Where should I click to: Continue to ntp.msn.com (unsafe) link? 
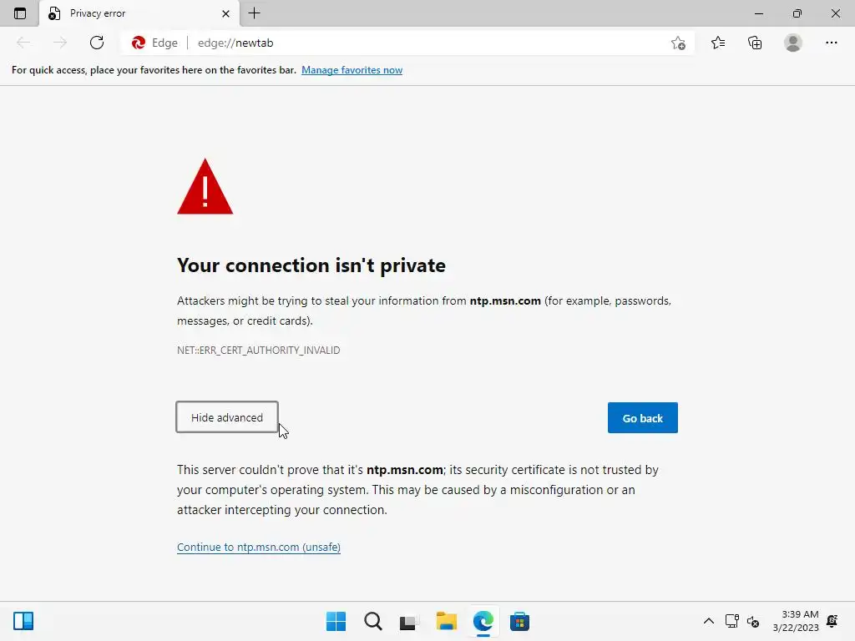pyautogui.click(x=259, y=547)
